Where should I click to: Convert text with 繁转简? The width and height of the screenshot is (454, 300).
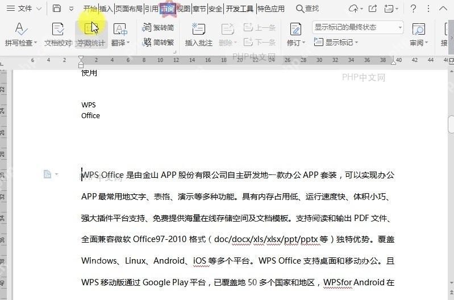(158, 27)
